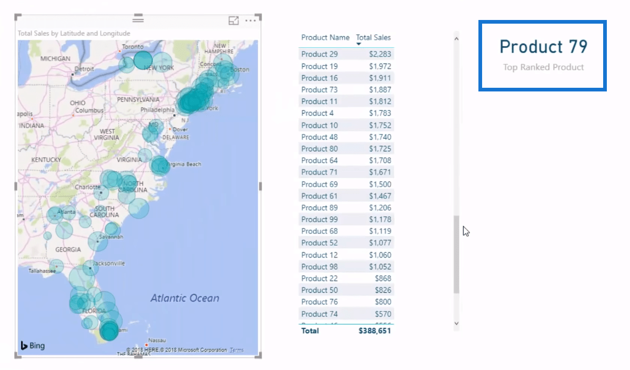Sort by the Total Sales column header
The image size is (630, 370).
click(x=373, y=37)
